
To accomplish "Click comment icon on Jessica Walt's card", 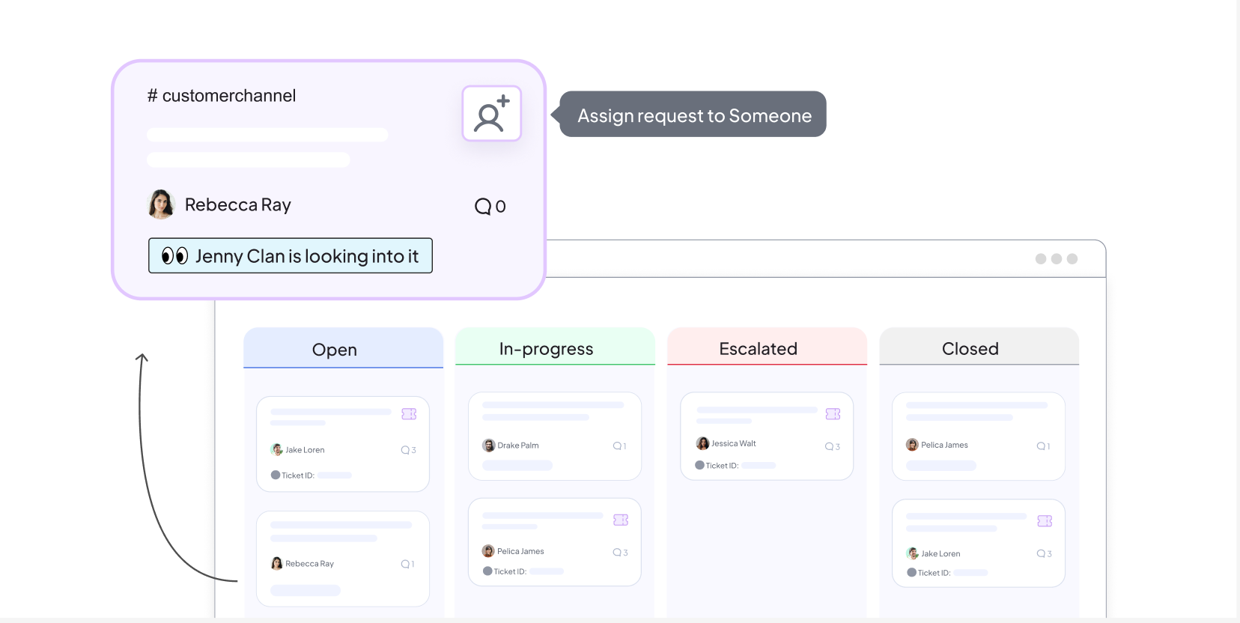I will tap(829, 446).
